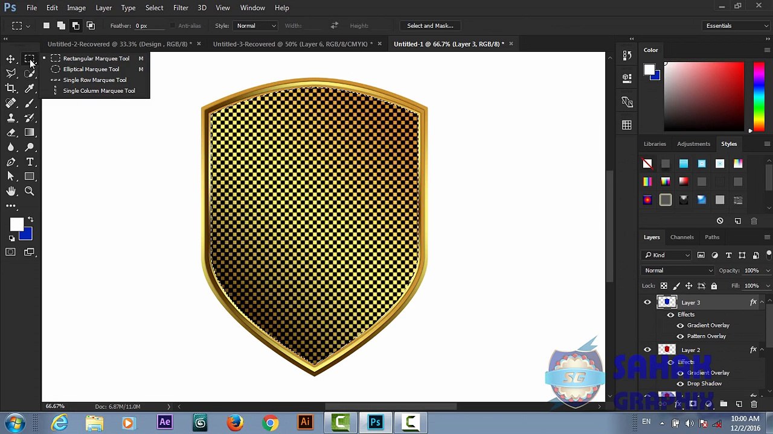This screenshot has height=434, width=773.
Task: Select the Eraser tool
Action: (11, 133)
